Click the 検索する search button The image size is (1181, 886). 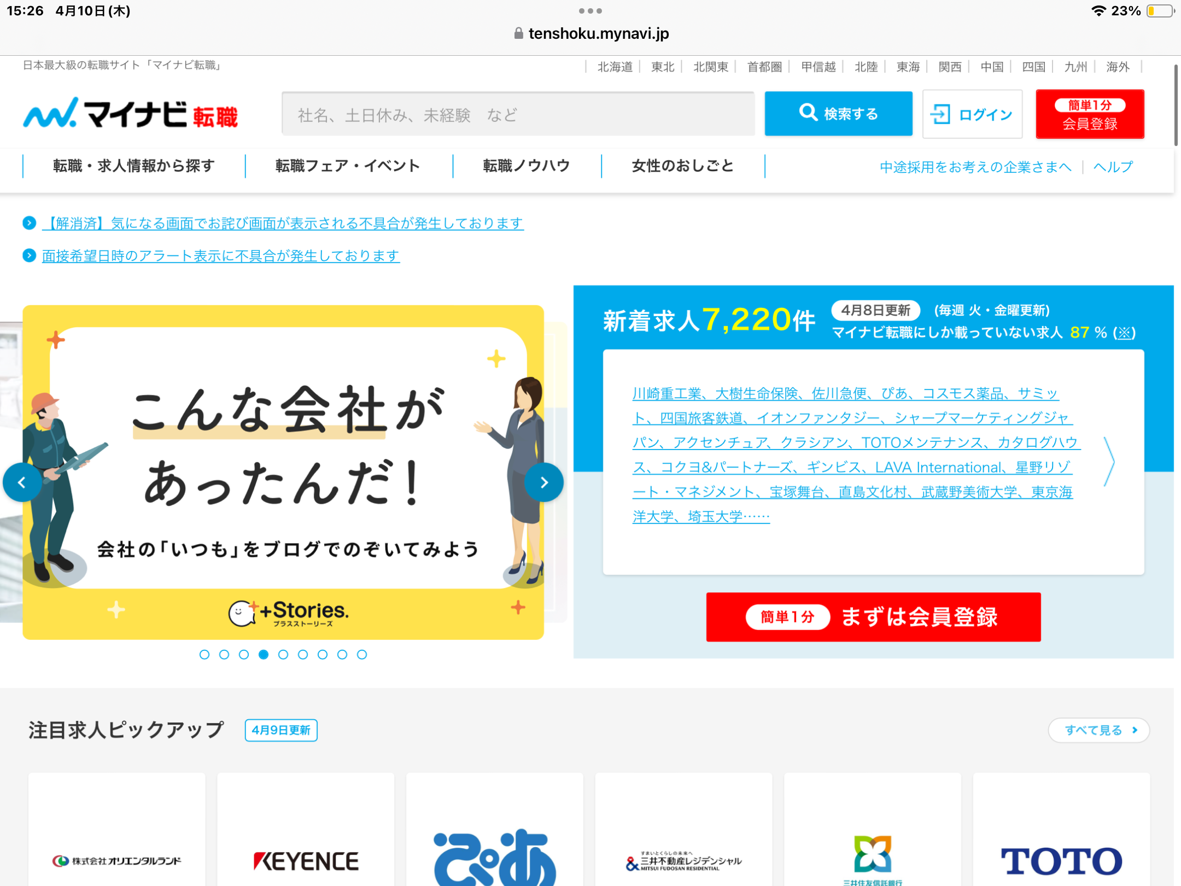point(838,114)
